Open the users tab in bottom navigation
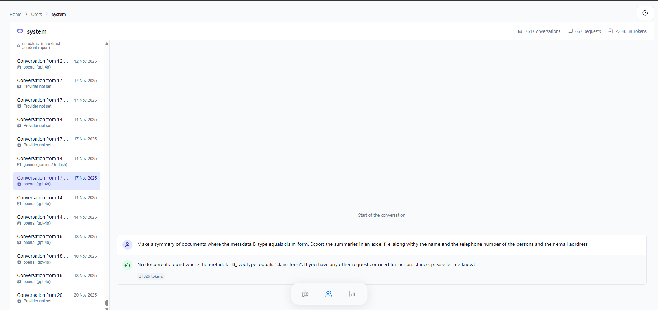The width and height of the screenshot is (658, 310). click(329, 294)
